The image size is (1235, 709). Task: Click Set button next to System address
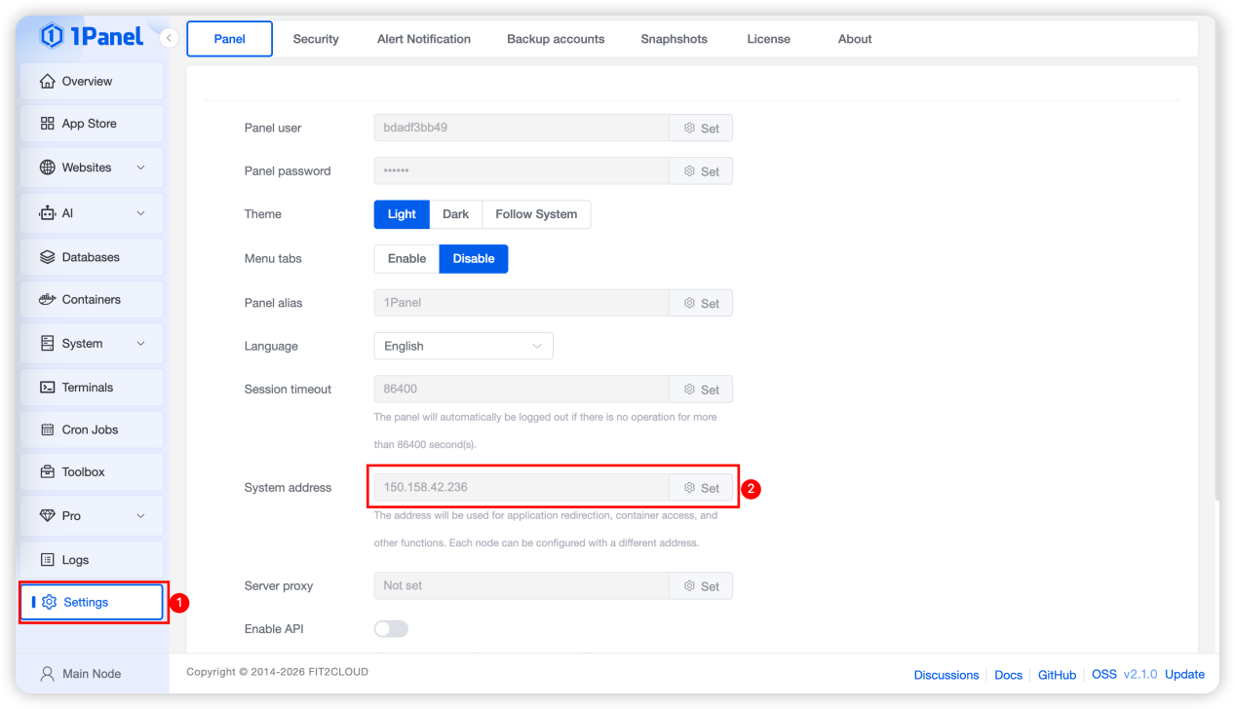coord(701,488)
